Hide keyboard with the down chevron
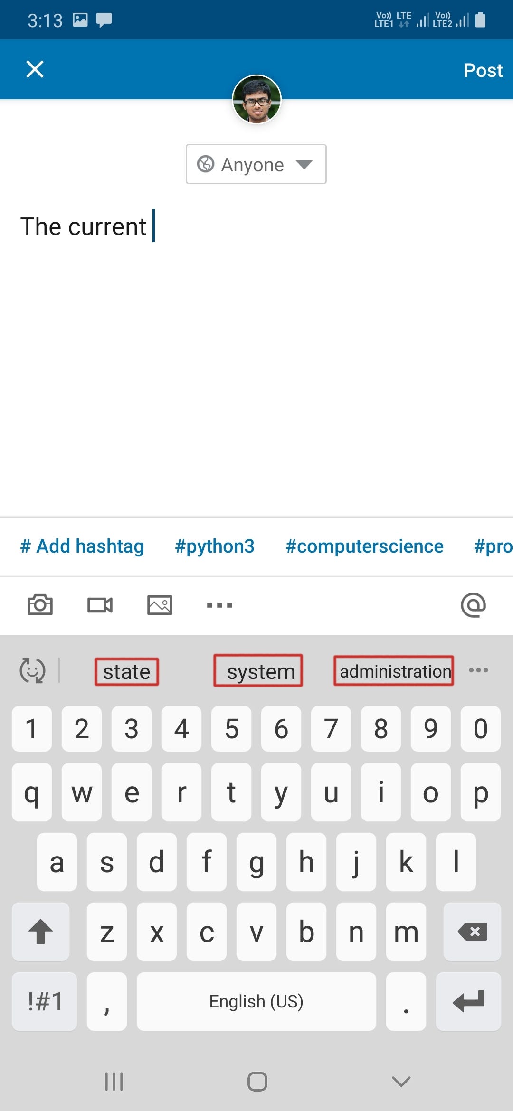513x1111 pixels. [401, 1082]
